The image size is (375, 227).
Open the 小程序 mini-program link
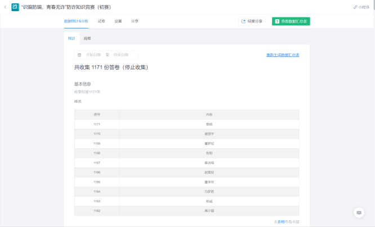[362, 7]
